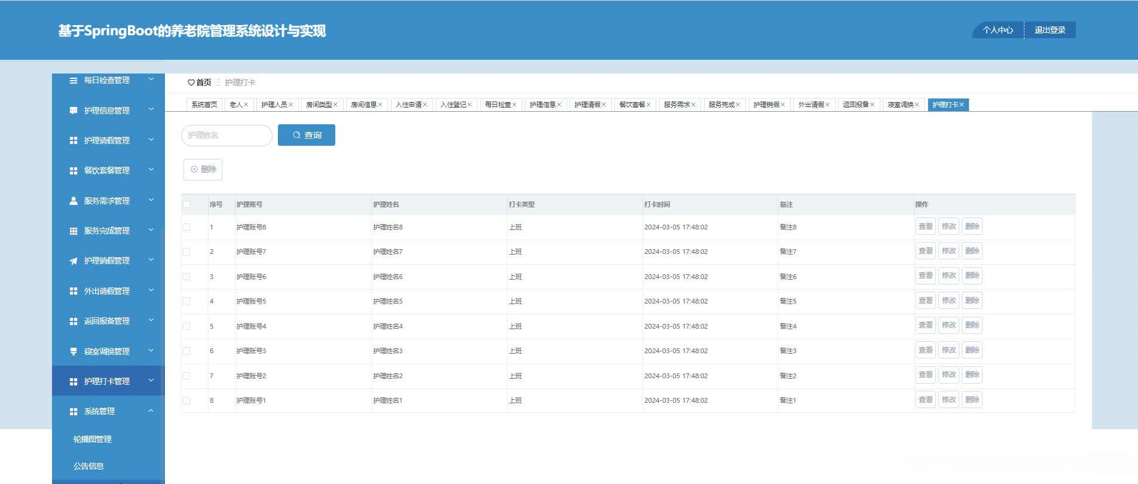Close the 餐饮套餐 tab with its X
The width and height of the screenshot is (1138, 484).
[648, 105]
